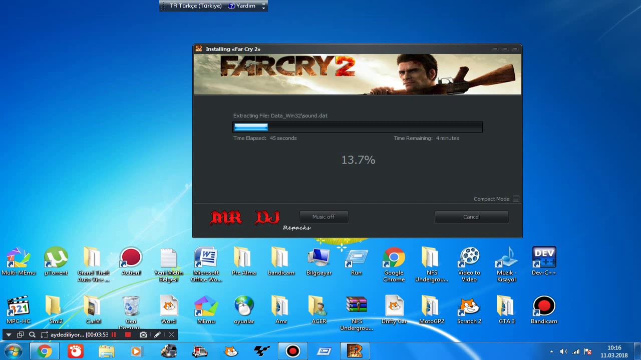This screenshot has width=641, height=360.
Task: Start MPC-HC media player icon
Action: click(18, 306)
